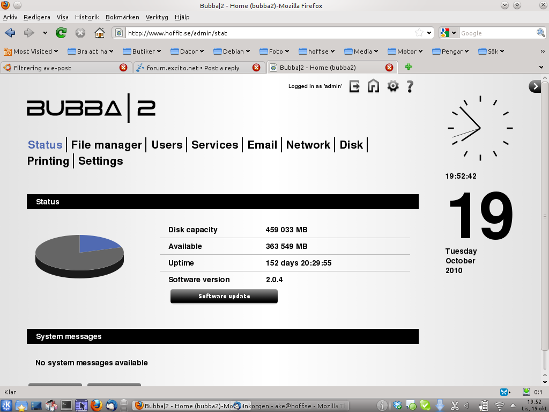Expand the Bra att ha bookmarks folder
This screenshot has height=412, width=549.
90,51
